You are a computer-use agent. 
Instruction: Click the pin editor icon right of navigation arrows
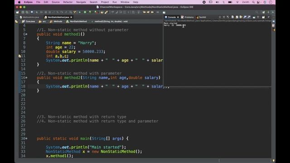(x=164, y=12)
